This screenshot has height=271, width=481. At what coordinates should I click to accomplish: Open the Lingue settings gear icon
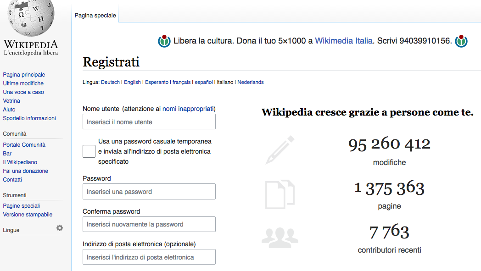[60, 228]
